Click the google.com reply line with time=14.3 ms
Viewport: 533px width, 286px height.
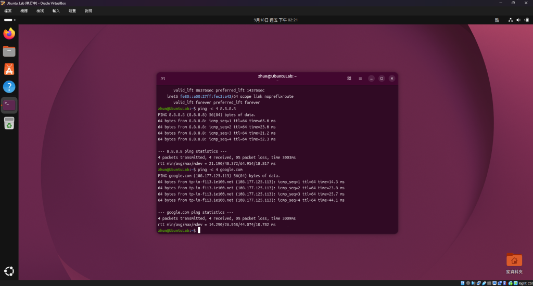(251, 181)
